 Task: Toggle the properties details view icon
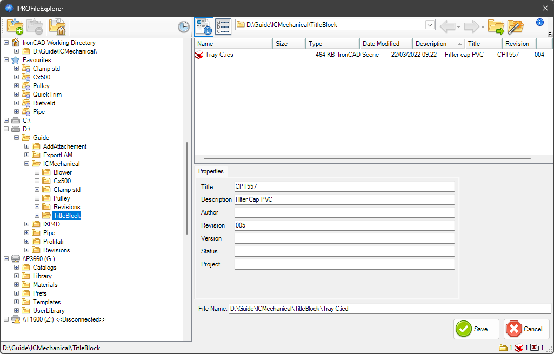pos(204,26)
